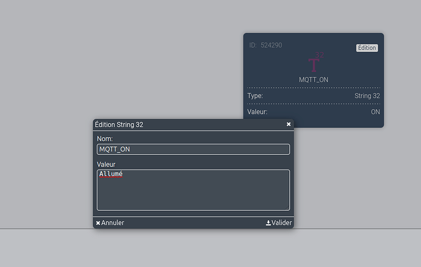Click the ID 524290 text on the card
Screen dimensions: 421x267
(x=265, y=45)
